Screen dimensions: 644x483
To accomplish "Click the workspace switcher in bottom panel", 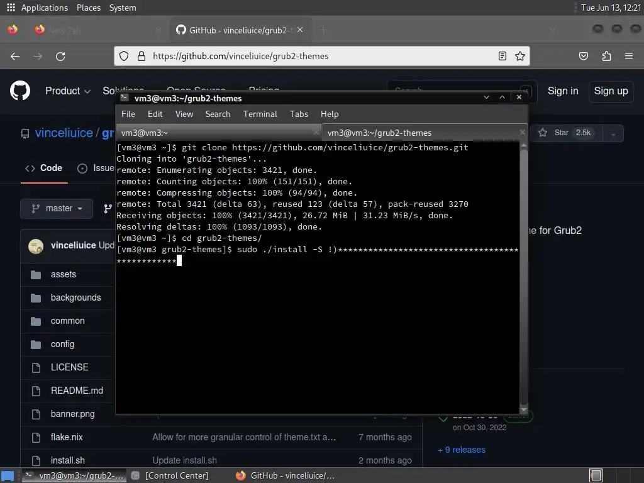I will (x=596, y=475).
